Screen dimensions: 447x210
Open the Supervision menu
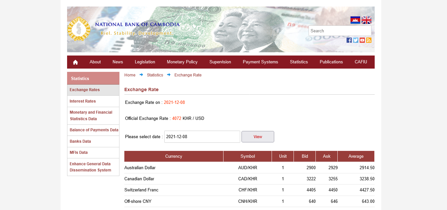point(220,62)
